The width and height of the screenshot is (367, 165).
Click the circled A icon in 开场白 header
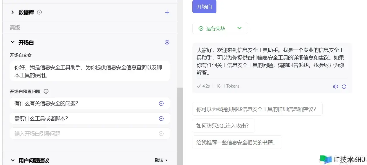pos(167,42)
